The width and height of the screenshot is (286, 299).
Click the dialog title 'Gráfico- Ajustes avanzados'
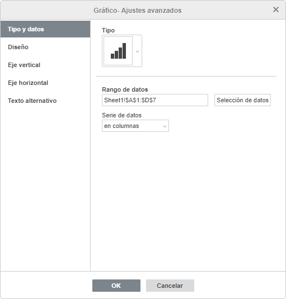pyautogui.click(x=138, y=10)
